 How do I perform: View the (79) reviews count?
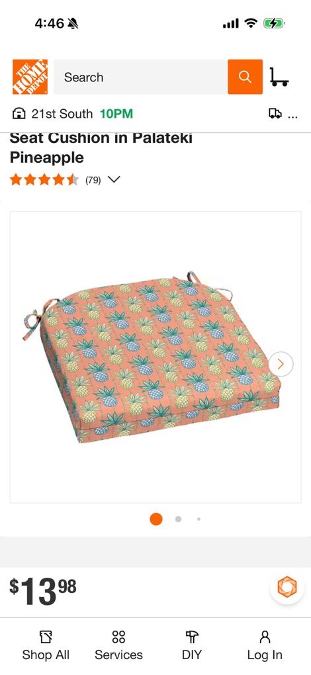93,181
